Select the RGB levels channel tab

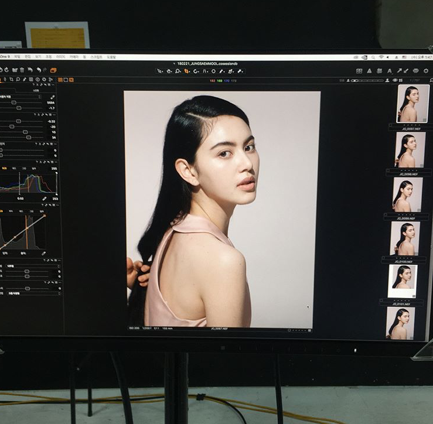click(5, 168)
